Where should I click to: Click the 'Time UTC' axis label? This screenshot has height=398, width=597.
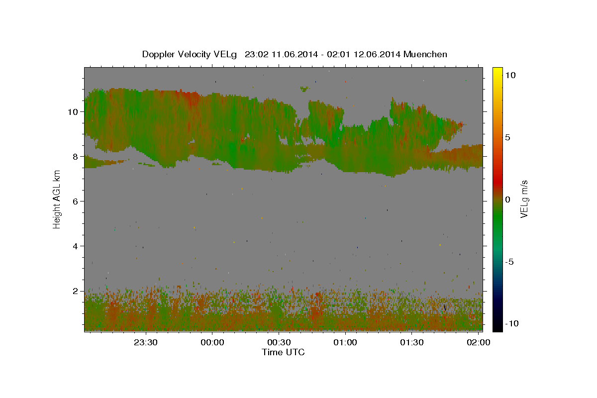283,352
